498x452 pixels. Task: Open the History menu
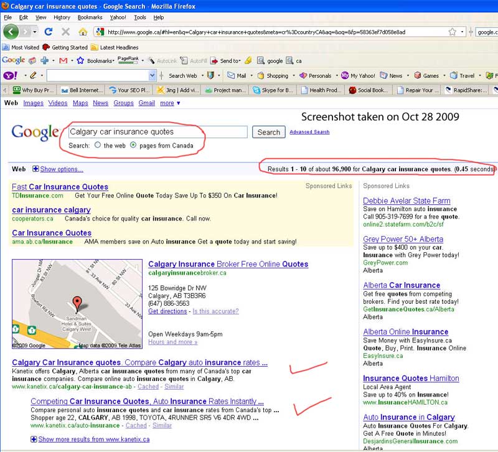(x=62, y=17)
